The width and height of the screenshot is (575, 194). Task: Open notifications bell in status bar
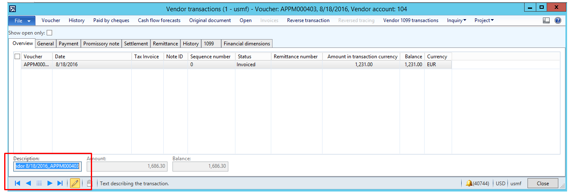469,183
